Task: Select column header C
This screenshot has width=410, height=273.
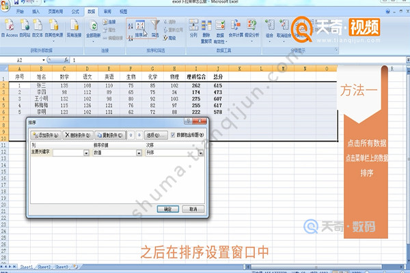Action: tap(64, 69)
